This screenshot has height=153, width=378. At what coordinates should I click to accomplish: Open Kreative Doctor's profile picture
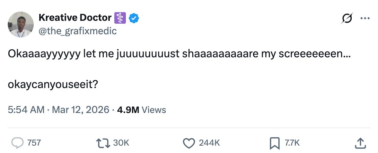(x=21, y=24)
